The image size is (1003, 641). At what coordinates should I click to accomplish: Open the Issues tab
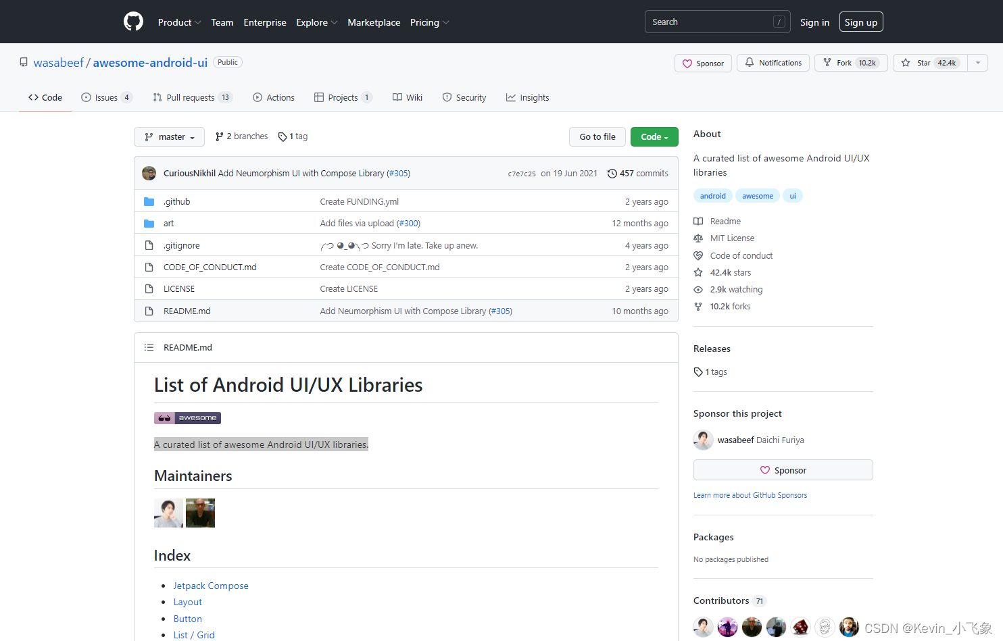click(x=107, y=97)
